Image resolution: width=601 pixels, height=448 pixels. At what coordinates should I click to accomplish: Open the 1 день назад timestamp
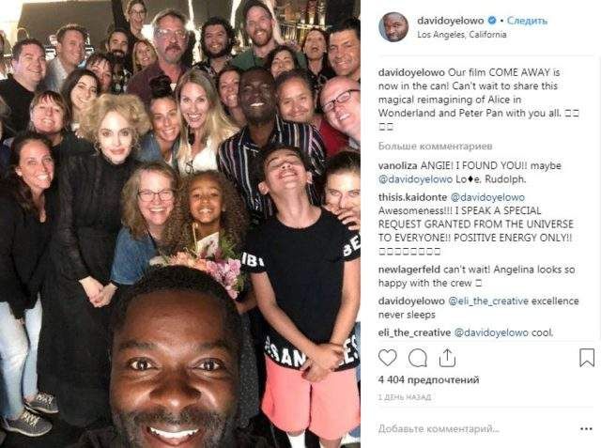tap(405, 397)
